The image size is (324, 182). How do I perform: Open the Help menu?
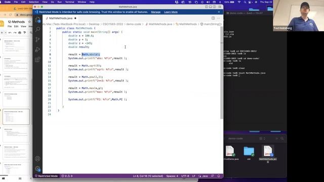tap(92, 2)
